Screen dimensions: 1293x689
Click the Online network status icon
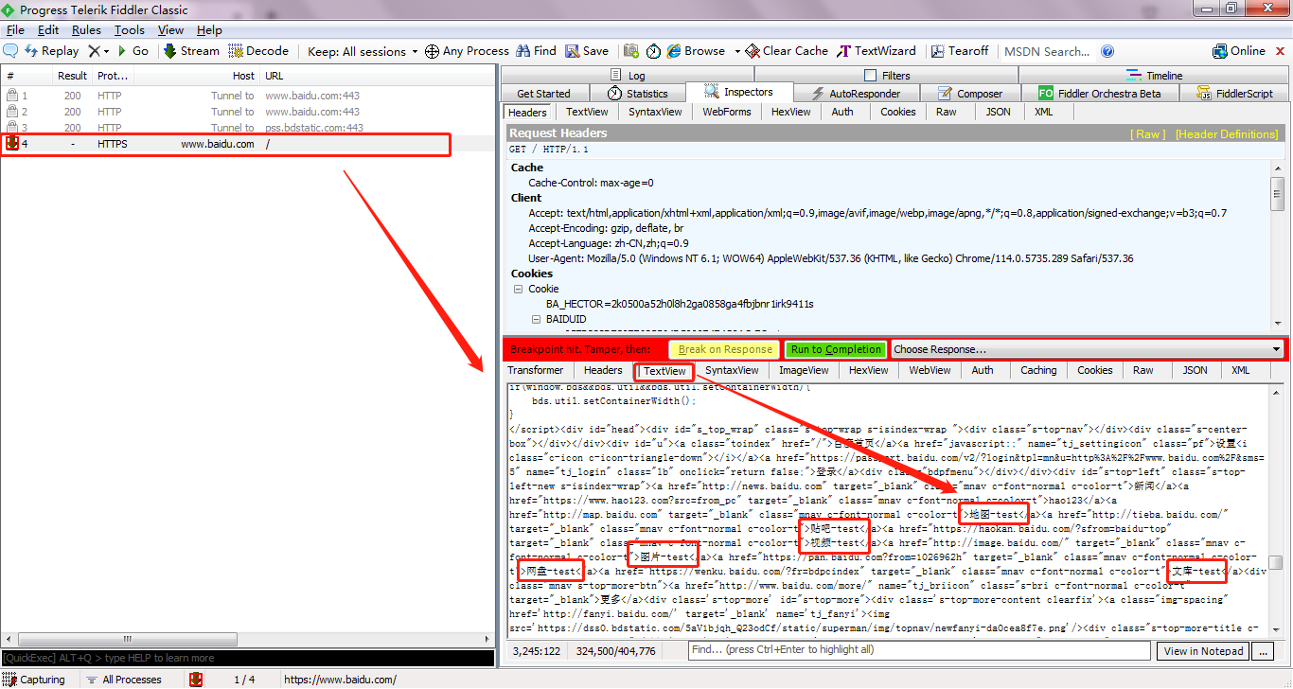point(1220,51)
